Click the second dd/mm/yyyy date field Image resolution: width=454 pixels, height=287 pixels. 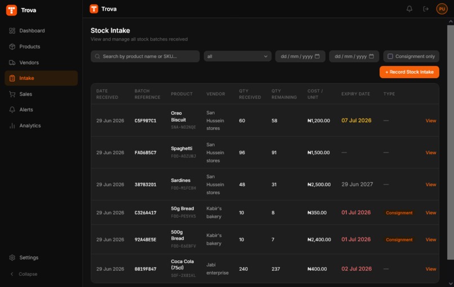point(354,56)
